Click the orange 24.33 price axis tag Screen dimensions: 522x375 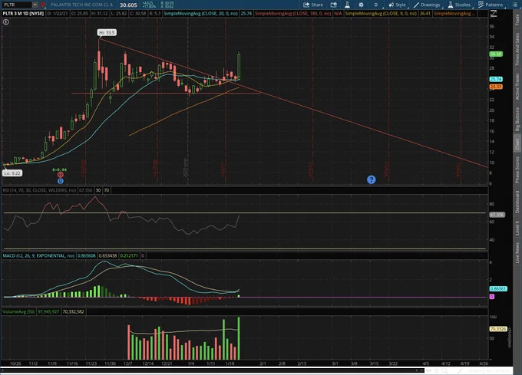tap(496, 87)
